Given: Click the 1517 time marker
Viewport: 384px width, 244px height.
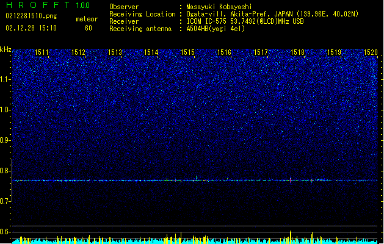Looking at the screenshot, I should coord(261,52).
